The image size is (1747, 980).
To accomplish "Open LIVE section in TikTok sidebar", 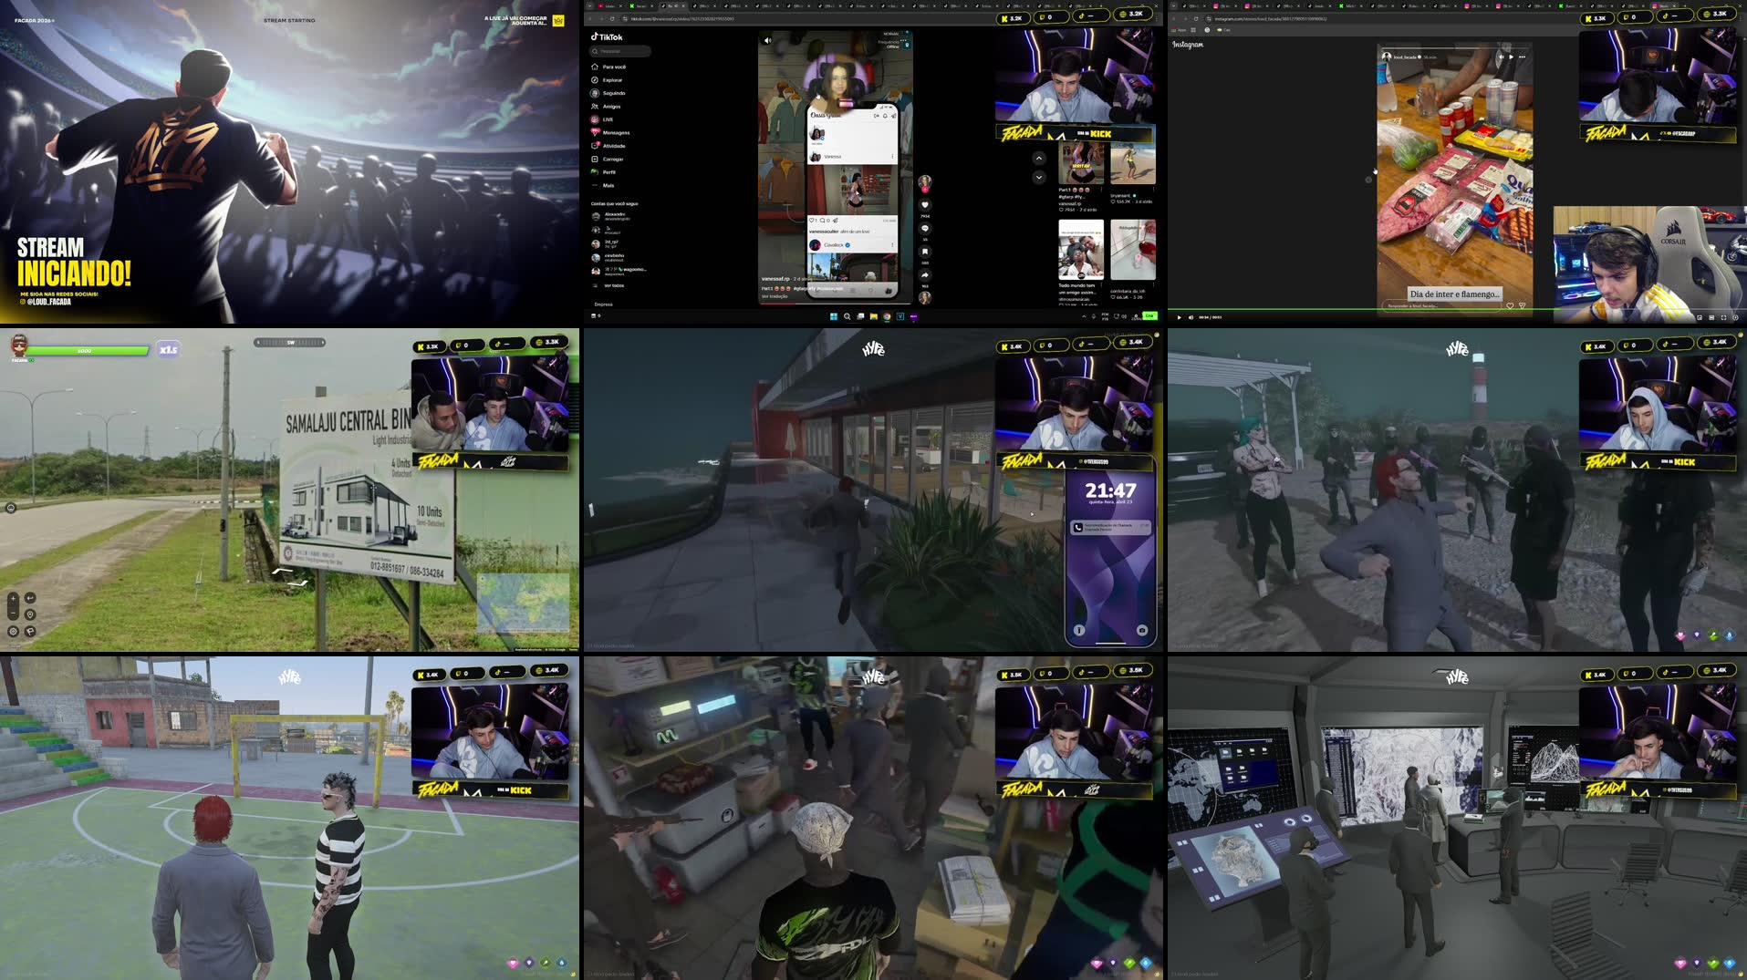I will [x=602, y=119].
